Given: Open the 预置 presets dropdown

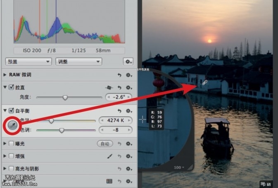Looking at the screenshot, I should (28, 61).
